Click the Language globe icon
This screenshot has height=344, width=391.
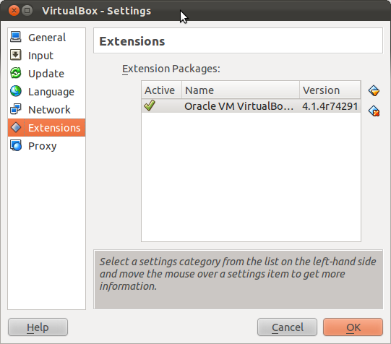[16, 91]
